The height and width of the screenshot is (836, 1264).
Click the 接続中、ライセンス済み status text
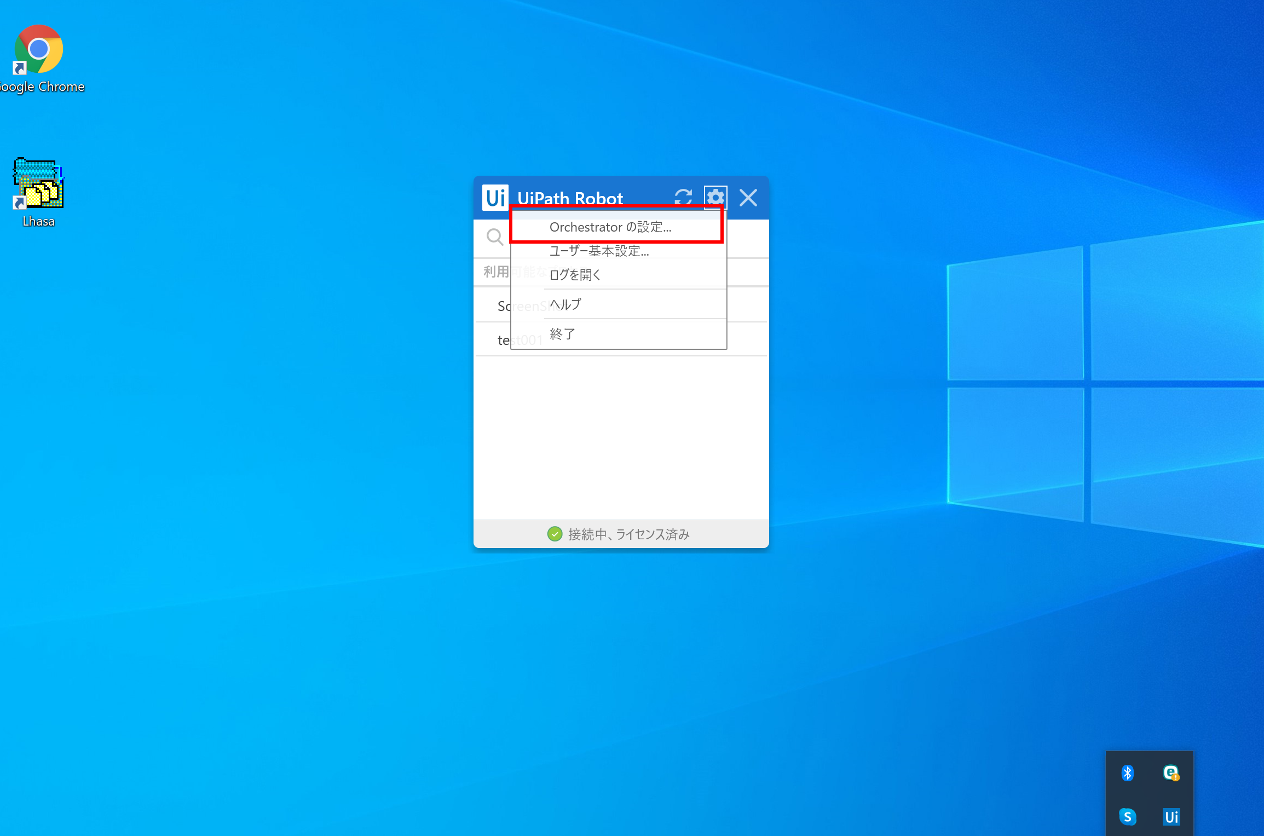tap(628, 534)
